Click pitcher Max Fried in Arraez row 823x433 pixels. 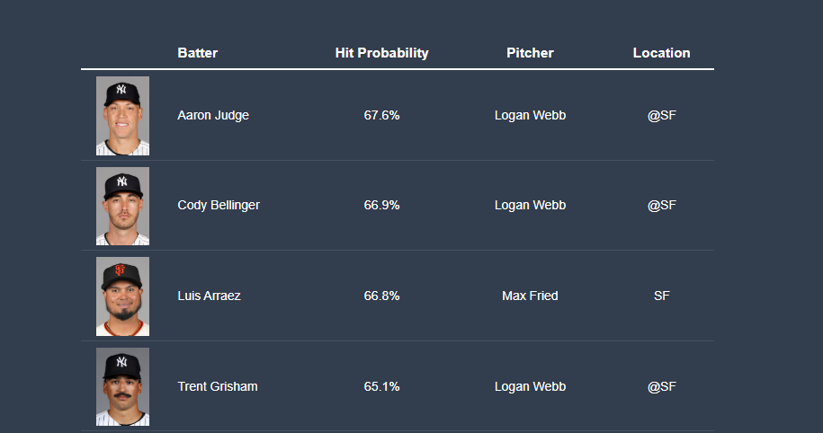click(530, 296)
